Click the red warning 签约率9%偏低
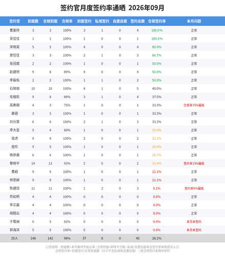Image resolution: width=225 pixels, height=257 pixels. tap(194, 189)
